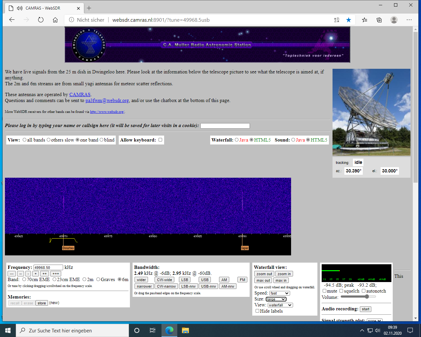Store current frequency in memories

(42, 303)
